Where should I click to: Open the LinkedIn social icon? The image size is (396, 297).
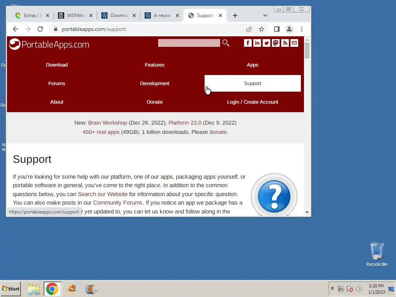257,43
